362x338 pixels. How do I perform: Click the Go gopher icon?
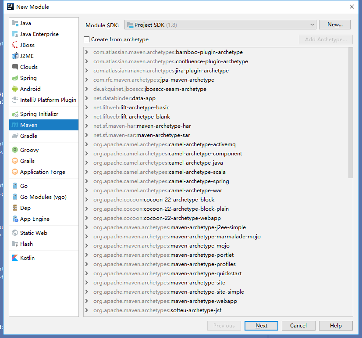pyautogui.click(x=15, y=186)
